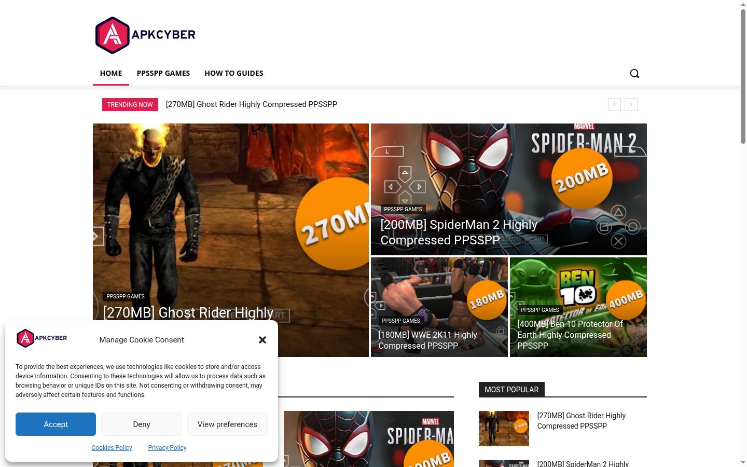This screenshot has width=747, height=467.
Task: Deny cookie consent
Action: (x=142, y=424)
